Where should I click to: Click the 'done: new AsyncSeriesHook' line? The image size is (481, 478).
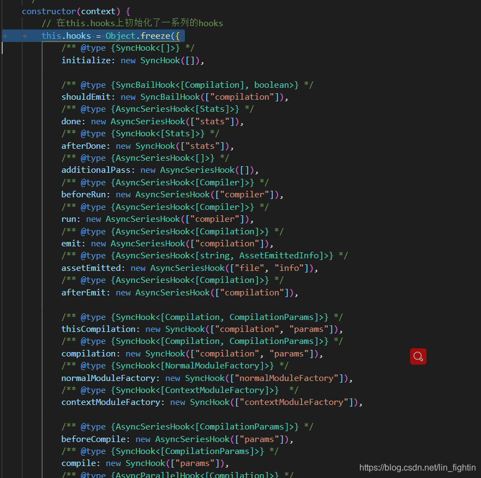(x=153, y=122)
